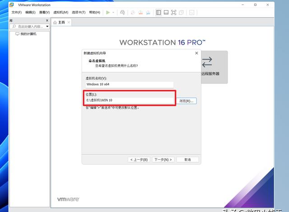Click the VMware Workstation title bar logo
This screenshot has width=289, height=212.
click(12, 5)
